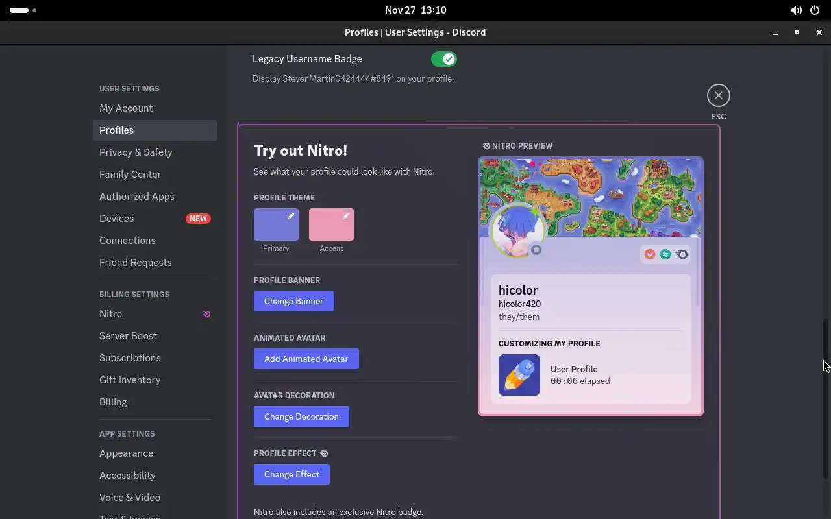831x519 pixels.
Task: Click the pencil icon on Accent swatch
Action: tap(346, 216)
